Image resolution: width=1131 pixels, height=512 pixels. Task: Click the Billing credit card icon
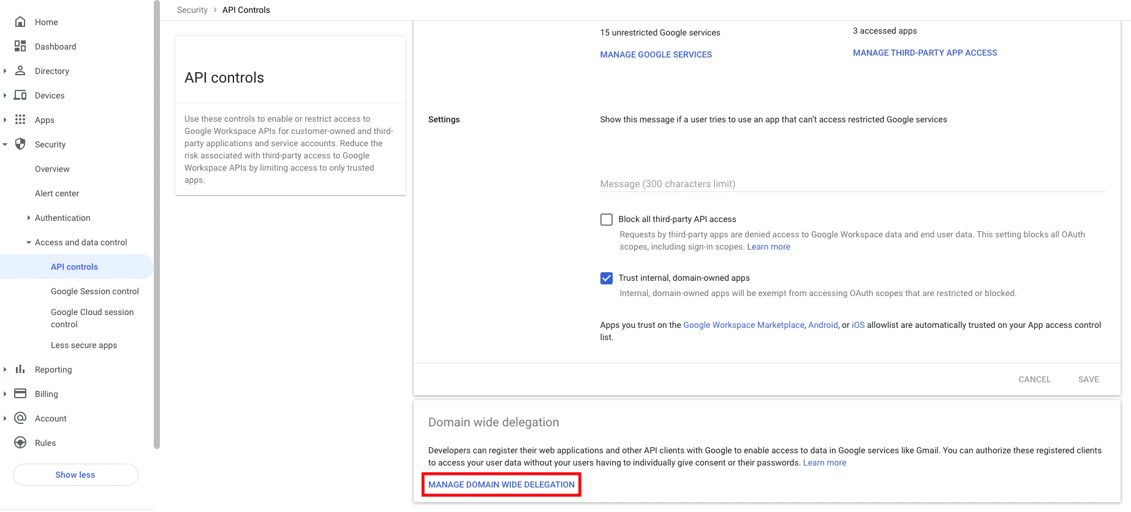click(20, 394)
